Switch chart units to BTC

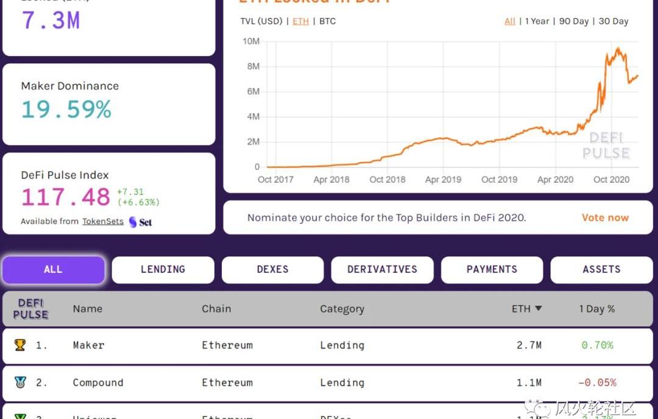[x=327, y=21]
